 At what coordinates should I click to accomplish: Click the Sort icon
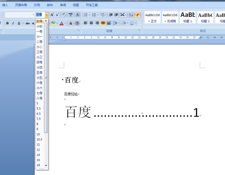[131, 15]
